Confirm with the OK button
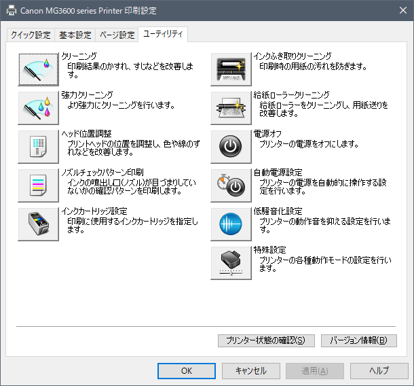Image resolution: width=414 pixels, height=386 pixels. point(187,371)
